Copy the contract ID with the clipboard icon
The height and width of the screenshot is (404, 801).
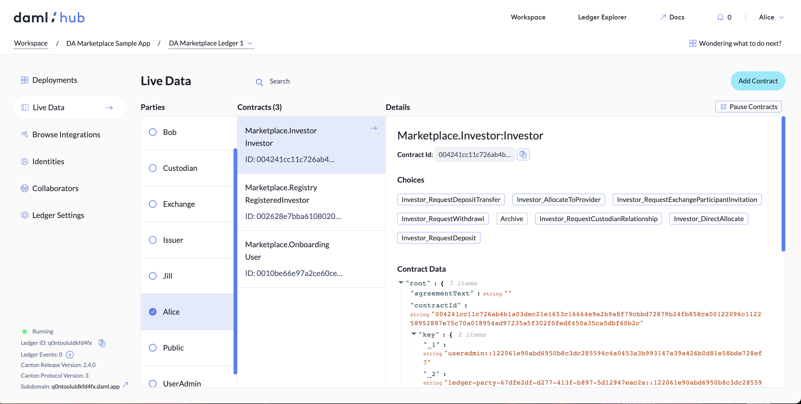(x=523, y=154)
